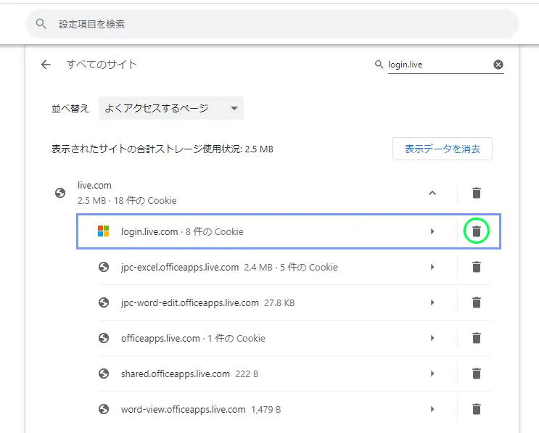Click the 表示データを消去 button

[x=443, y=149]
